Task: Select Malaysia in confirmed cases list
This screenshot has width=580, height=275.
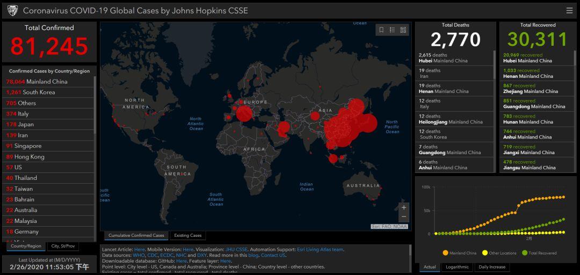Action: coord(49,221)
